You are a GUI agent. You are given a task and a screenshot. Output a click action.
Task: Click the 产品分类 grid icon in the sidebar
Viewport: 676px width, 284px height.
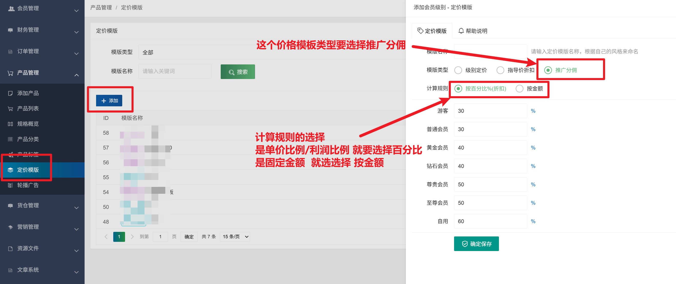[x=11, y=139]
